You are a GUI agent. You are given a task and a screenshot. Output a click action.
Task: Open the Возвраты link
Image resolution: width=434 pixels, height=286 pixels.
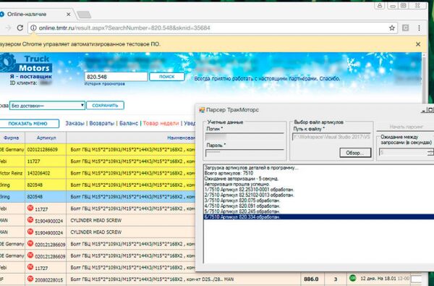pyautogui.click(x=102, y=123)
